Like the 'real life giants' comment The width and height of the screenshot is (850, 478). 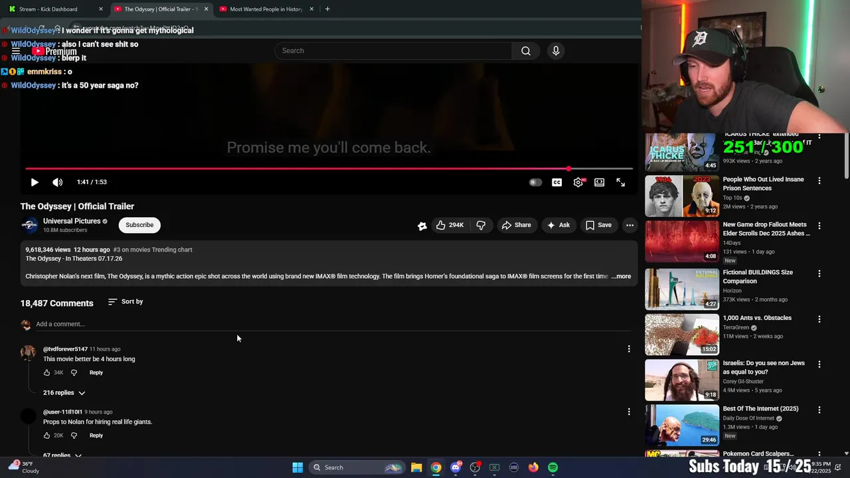coord(46,436)
